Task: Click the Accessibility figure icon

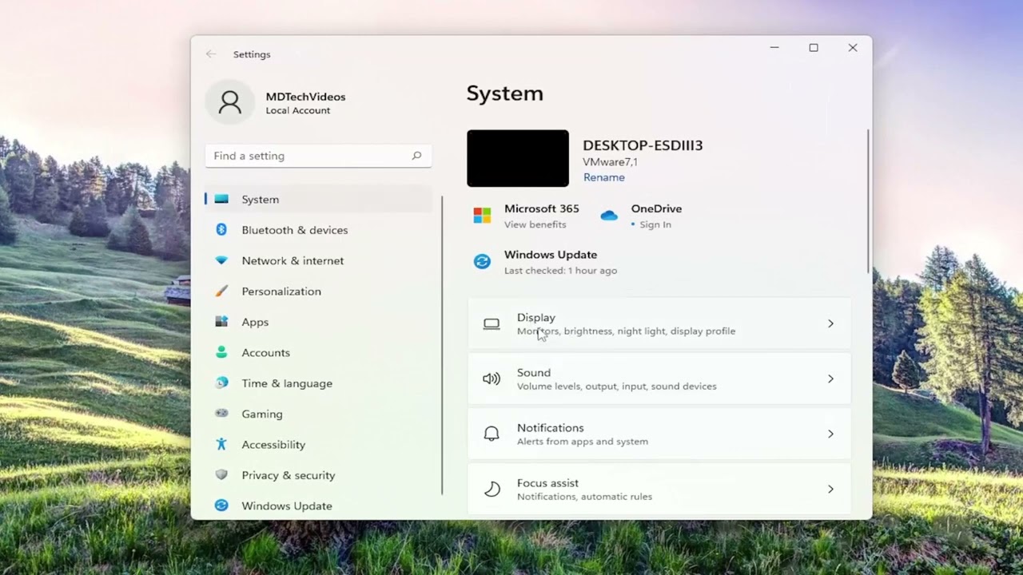Action: 221,444
